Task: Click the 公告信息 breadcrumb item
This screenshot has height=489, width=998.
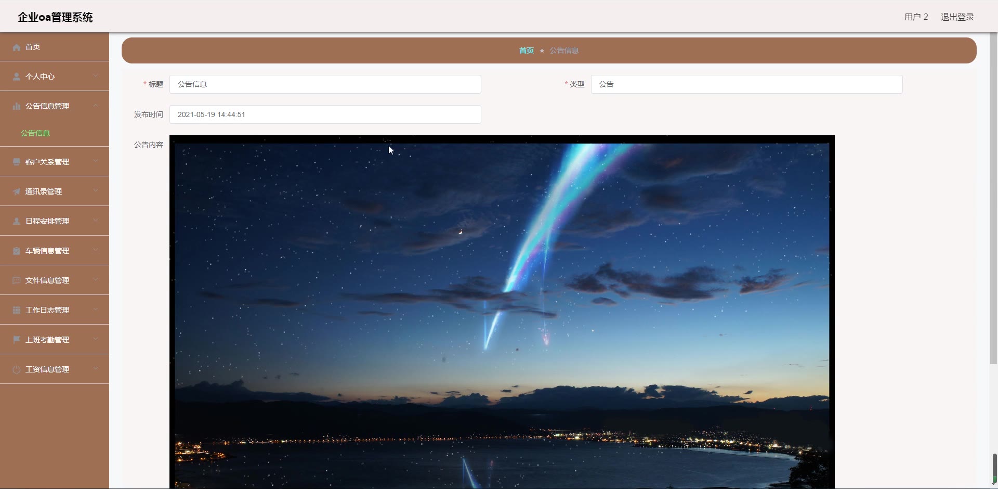Action: [564, 50]
